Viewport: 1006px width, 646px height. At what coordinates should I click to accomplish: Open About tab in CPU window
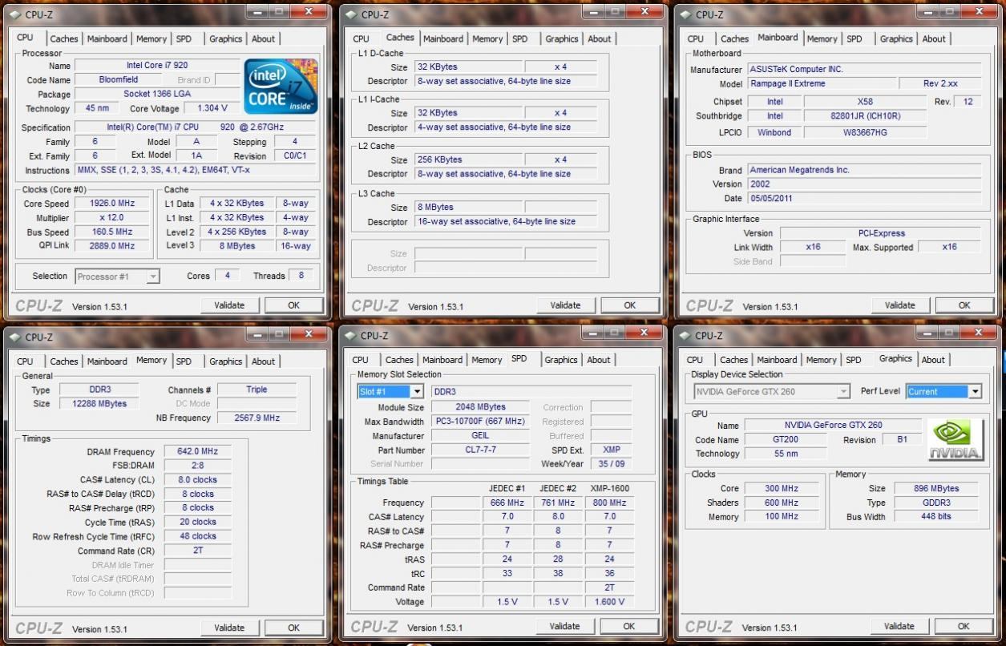(263, 38)
